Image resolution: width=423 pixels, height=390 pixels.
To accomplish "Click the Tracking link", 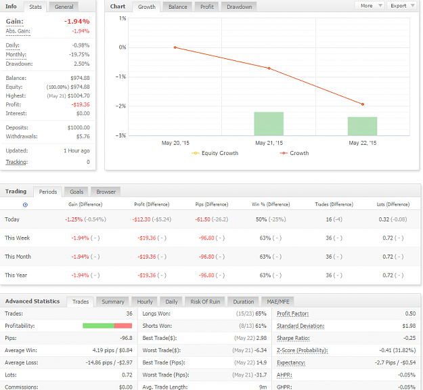I will click(x=16, y=162).
